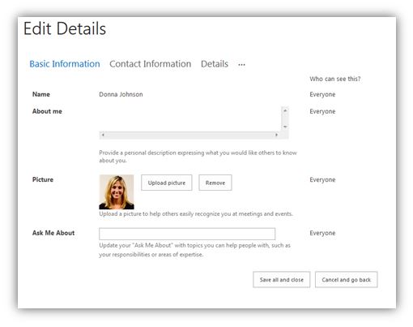The image size is (413, 327).
Task: Click the Everyone label for Ask Me About
Action: pyautogui.click(x=322, y=233)
